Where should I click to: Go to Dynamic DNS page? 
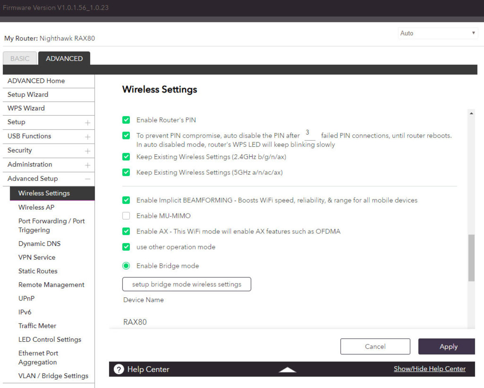pos(40,244)
